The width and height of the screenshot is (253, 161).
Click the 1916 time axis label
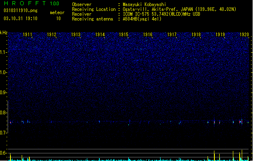pos(148,35)
